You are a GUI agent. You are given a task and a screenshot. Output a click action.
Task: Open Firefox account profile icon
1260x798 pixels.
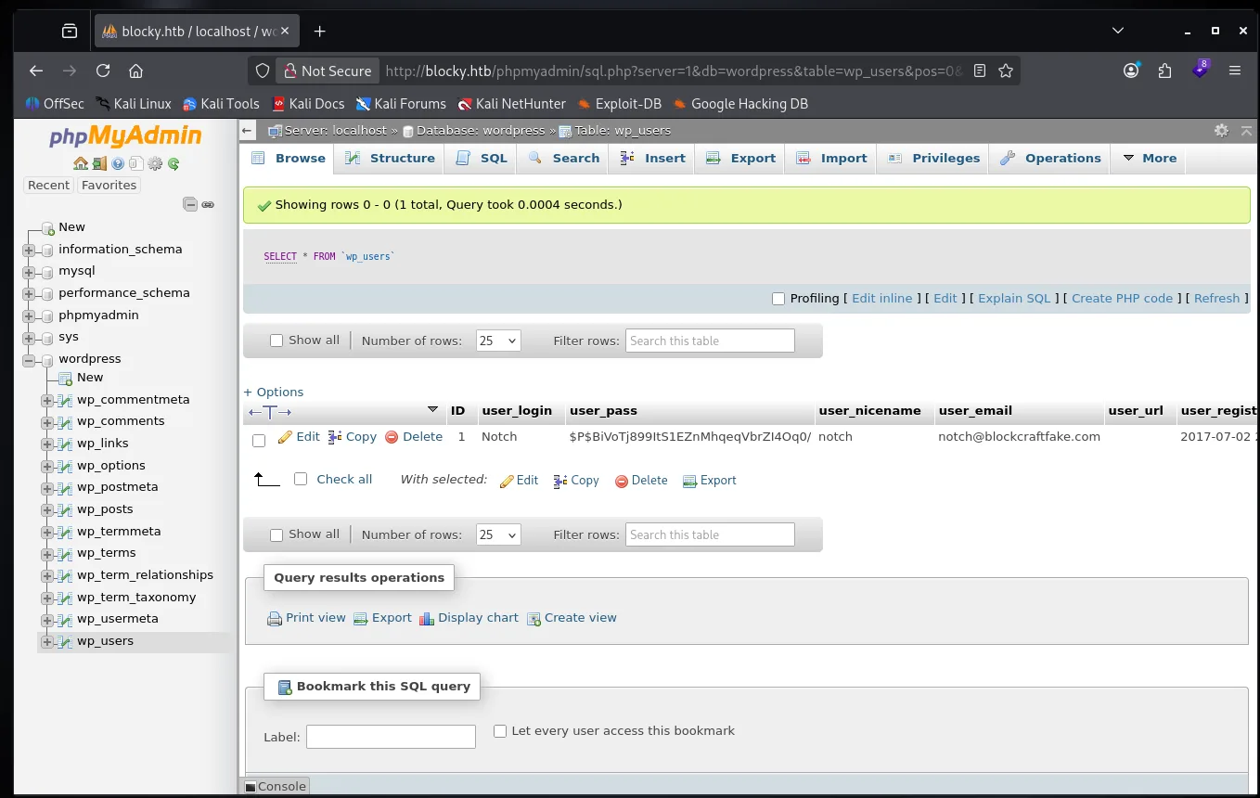coord(1131,71)
